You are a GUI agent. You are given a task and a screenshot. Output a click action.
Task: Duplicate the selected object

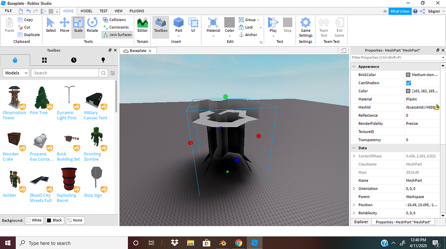pos(28,35)
